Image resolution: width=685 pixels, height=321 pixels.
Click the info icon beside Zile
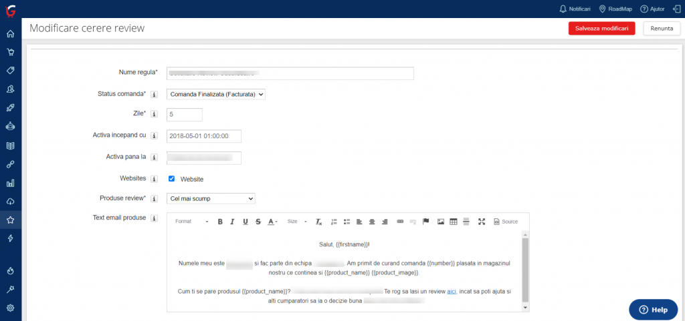tap(154, 114)
